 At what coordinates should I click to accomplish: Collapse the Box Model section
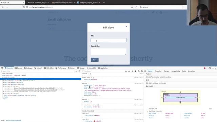click(145, 86)
